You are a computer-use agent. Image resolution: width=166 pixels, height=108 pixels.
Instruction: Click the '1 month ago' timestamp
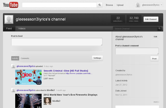(61, 90)
